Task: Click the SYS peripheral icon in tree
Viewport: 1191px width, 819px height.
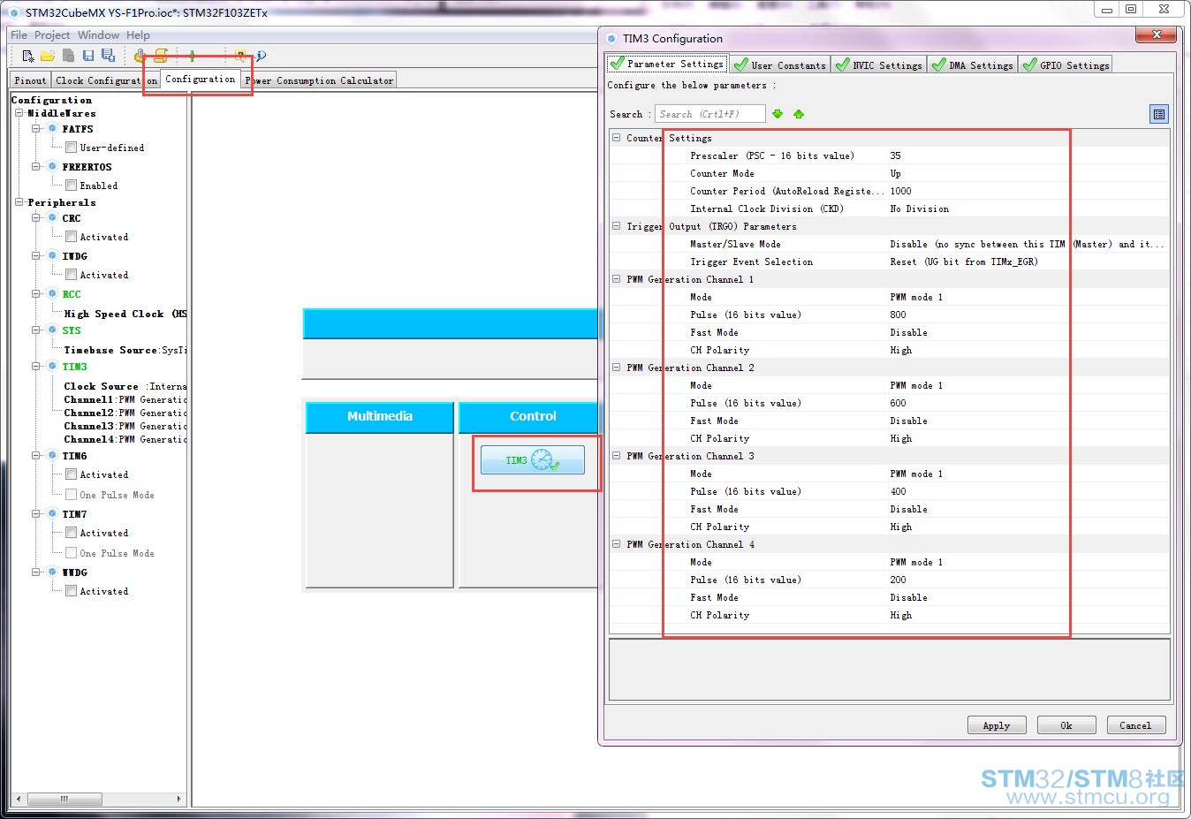Action: click(52, 330)
